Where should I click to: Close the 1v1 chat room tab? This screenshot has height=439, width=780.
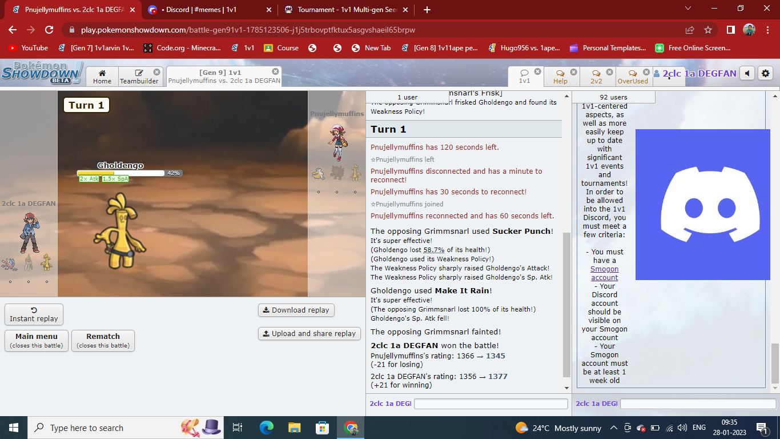pos(537,72)
